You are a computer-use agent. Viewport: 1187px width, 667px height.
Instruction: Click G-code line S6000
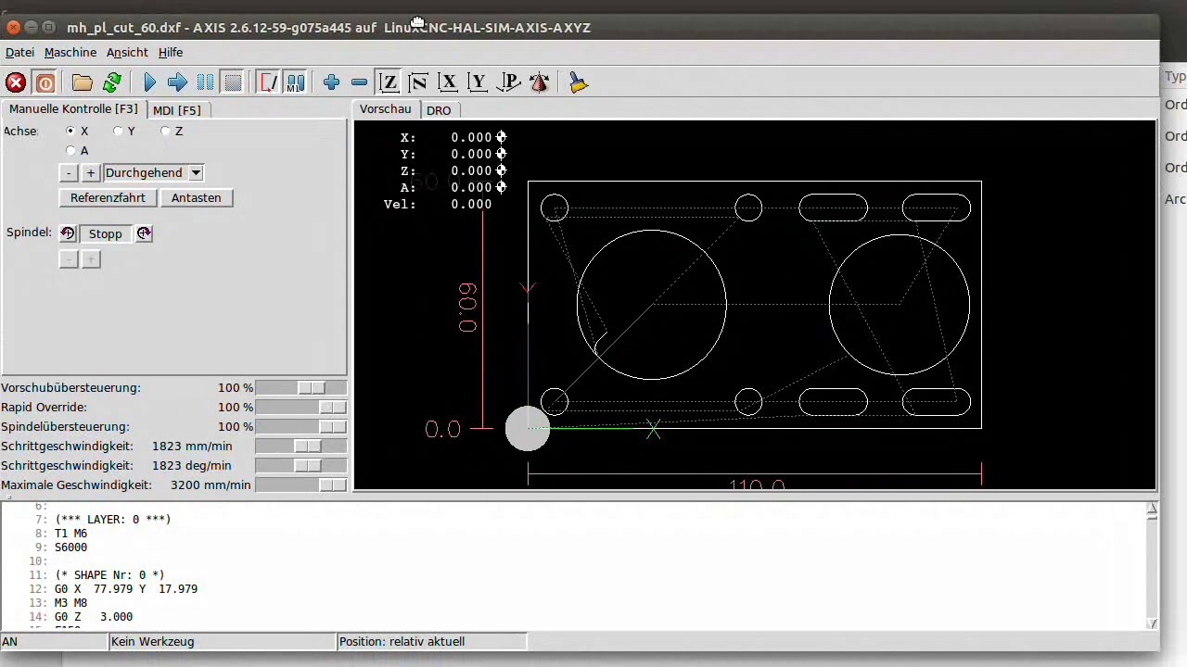pos(70,547)
